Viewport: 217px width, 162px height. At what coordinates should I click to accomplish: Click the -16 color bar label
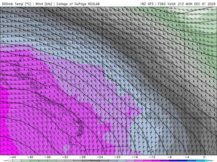[135, 157]
